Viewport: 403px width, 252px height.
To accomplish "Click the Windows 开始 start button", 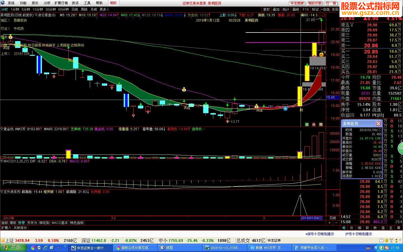I will 13,248.
